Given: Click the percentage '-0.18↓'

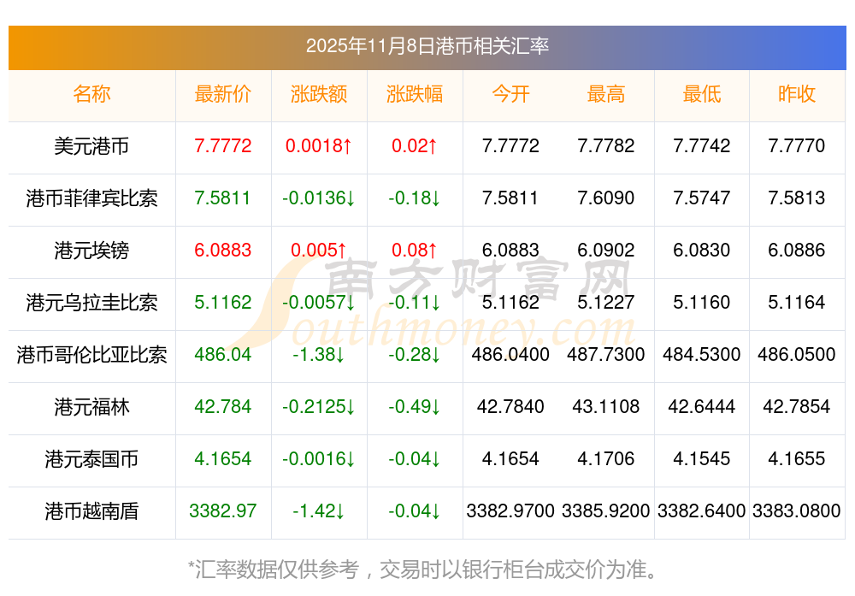Looking at the screenshot, I should coord(415,198).
